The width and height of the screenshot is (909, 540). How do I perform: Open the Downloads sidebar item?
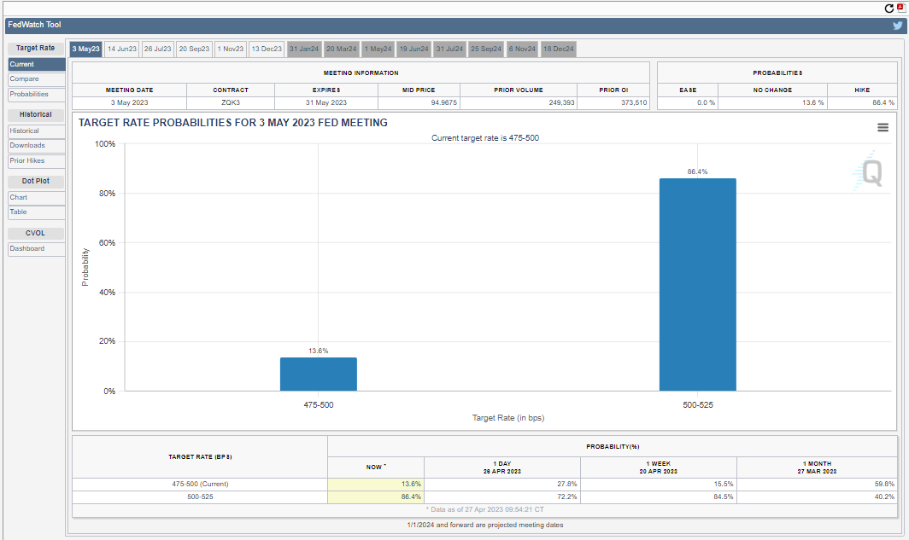point(27,146)
